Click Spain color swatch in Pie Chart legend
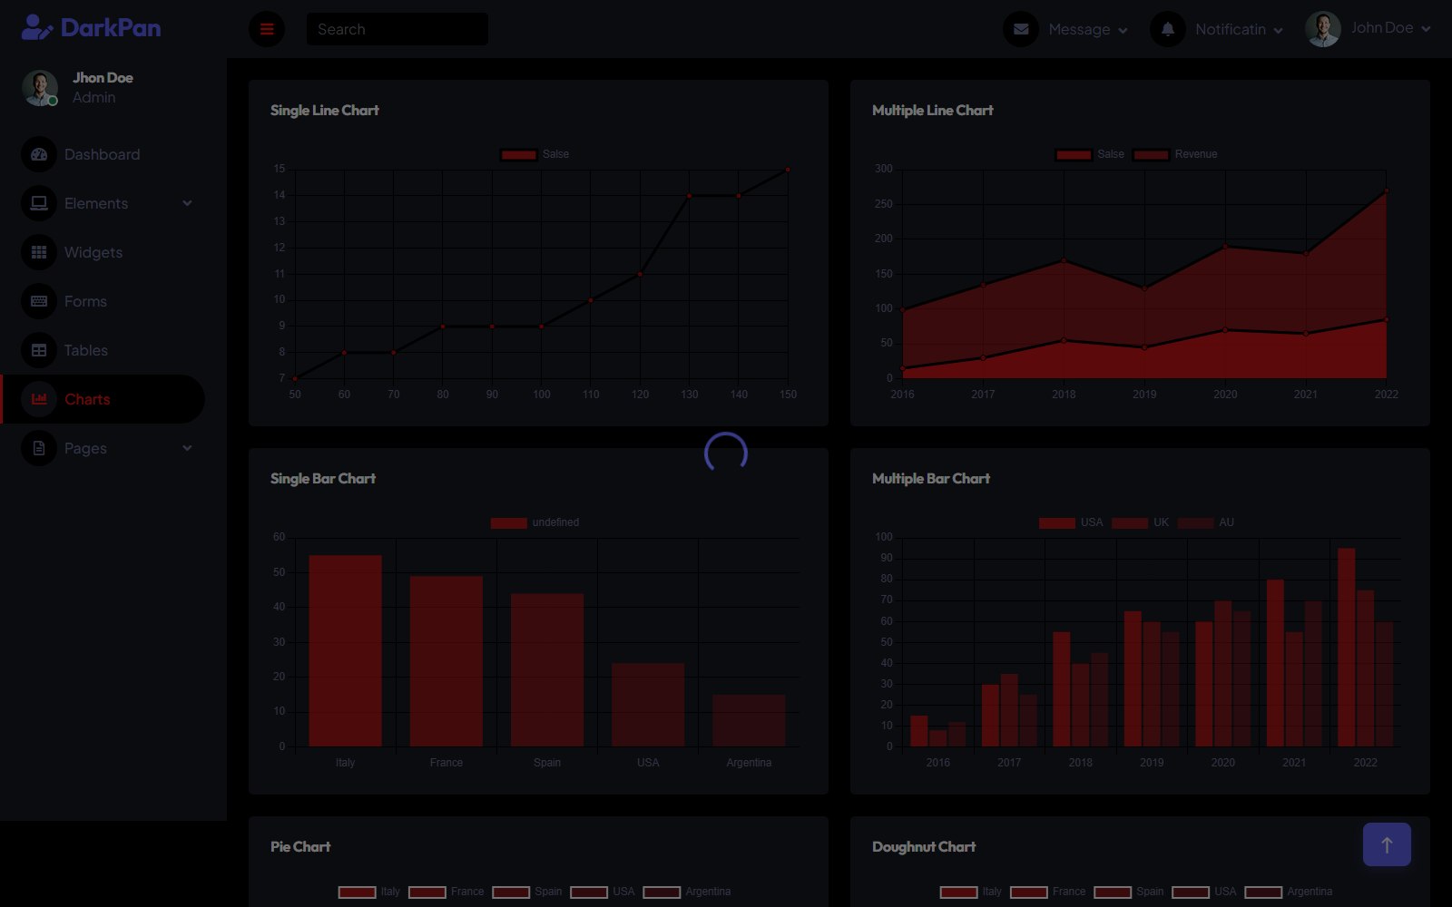 point(511,892)
